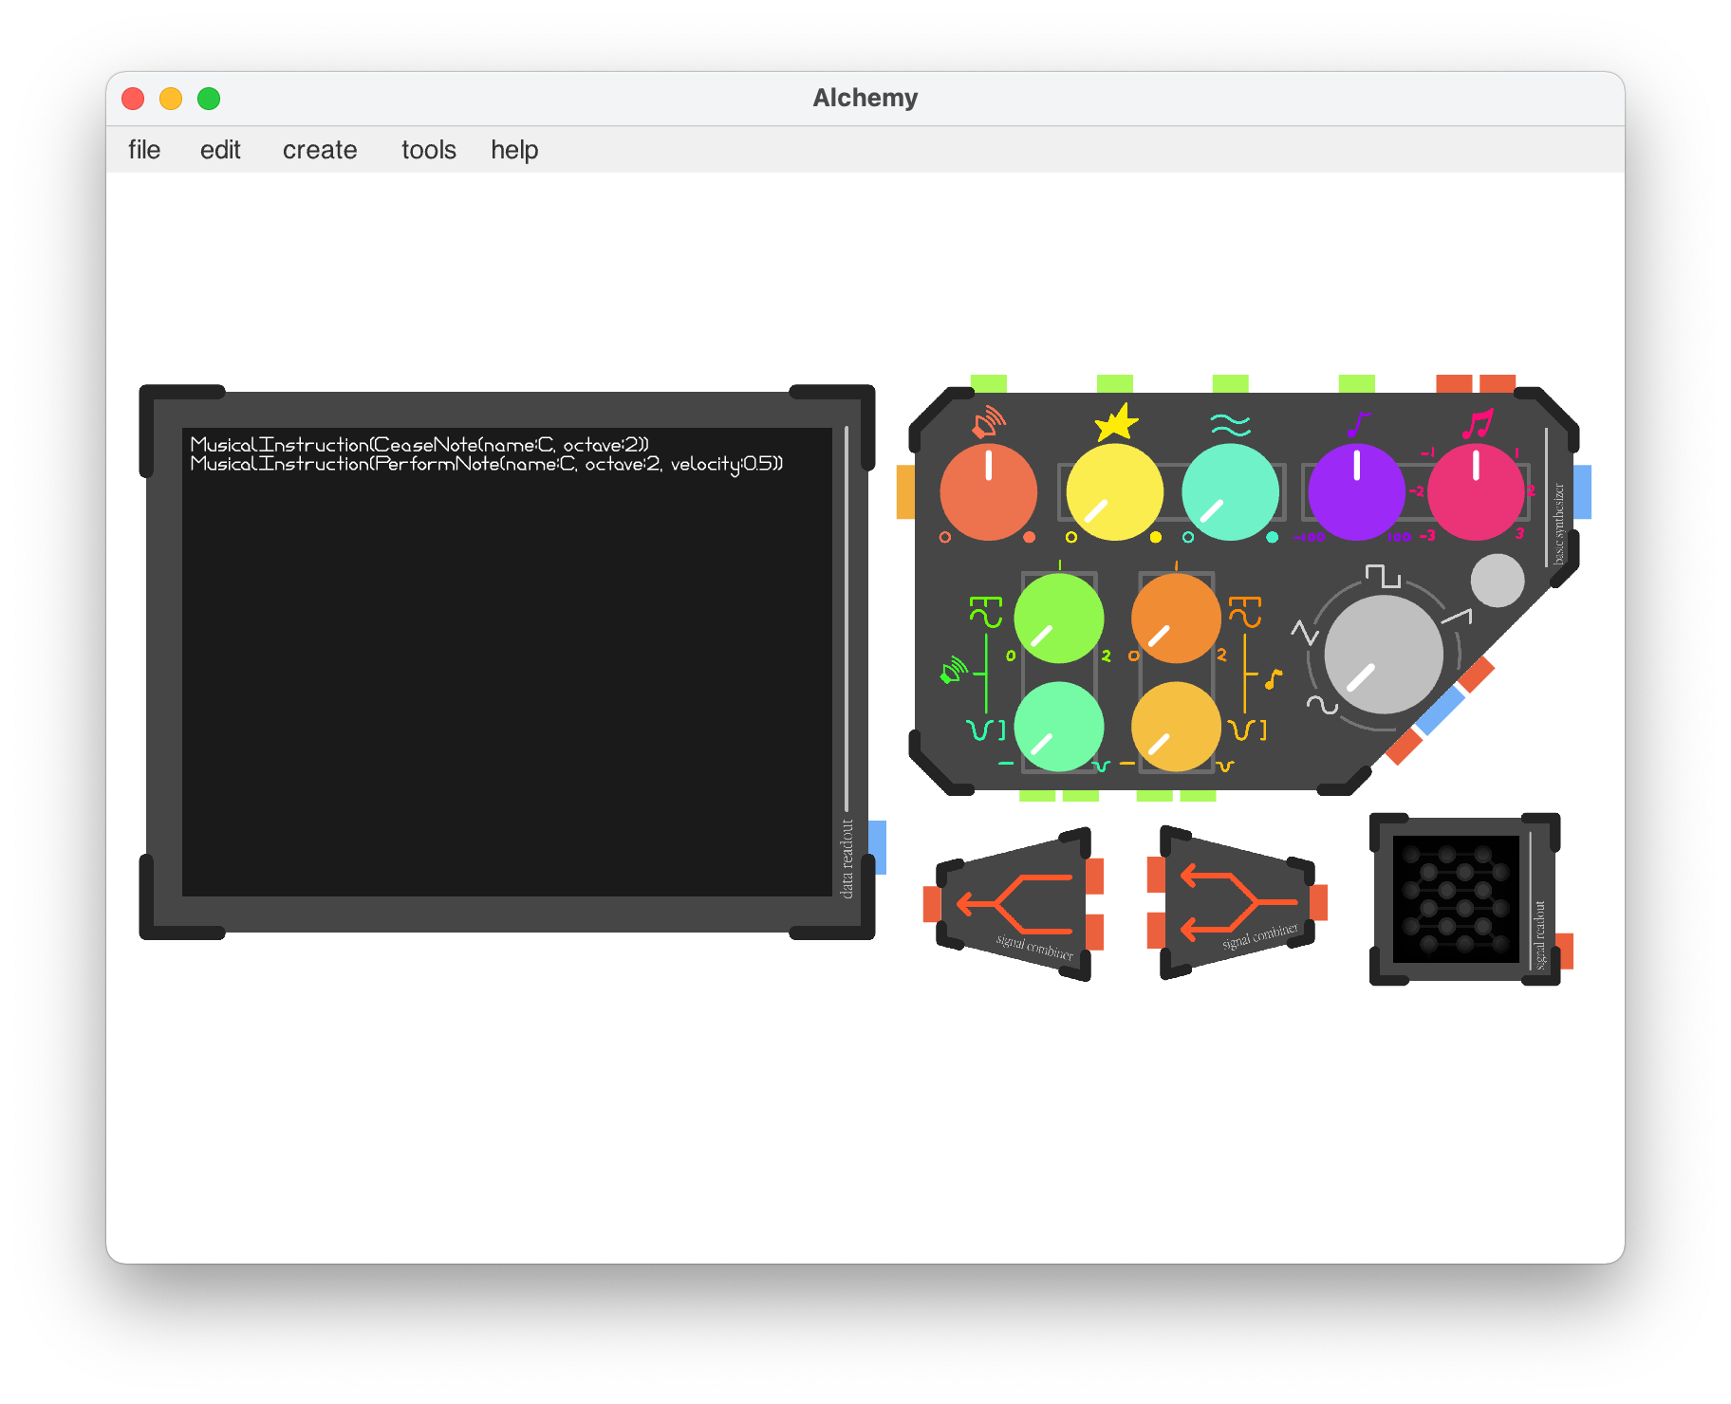This screenshot has height=1404, width=1731.
Task: Click the orange speaker icon above the volume knob
Action: click(987, 421)
